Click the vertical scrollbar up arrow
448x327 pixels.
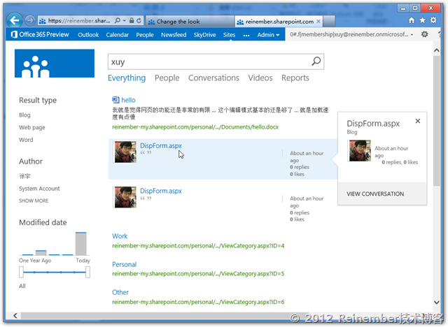click(436, 50)
